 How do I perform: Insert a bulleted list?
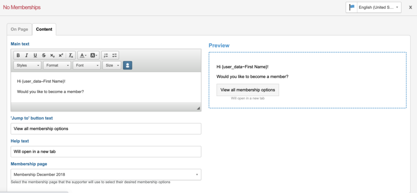coord(114,55)
